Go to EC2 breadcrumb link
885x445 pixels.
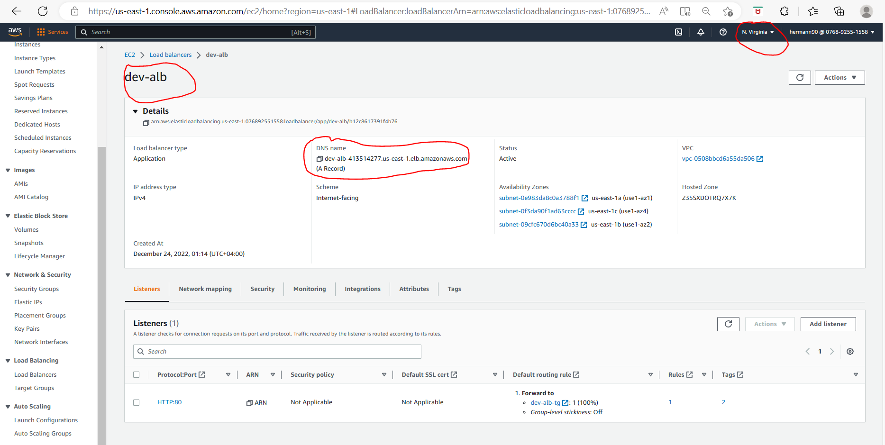click(x=130, y=55)
